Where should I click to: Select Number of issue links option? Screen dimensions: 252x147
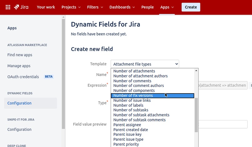153,100
